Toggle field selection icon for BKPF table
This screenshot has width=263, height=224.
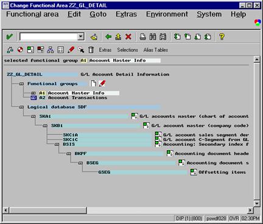point(170,153)
